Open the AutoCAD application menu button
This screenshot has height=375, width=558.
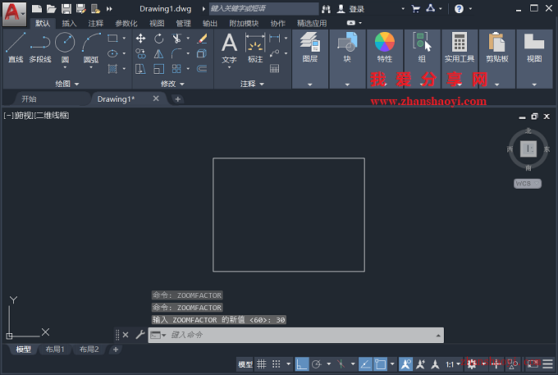pos(14,14)
